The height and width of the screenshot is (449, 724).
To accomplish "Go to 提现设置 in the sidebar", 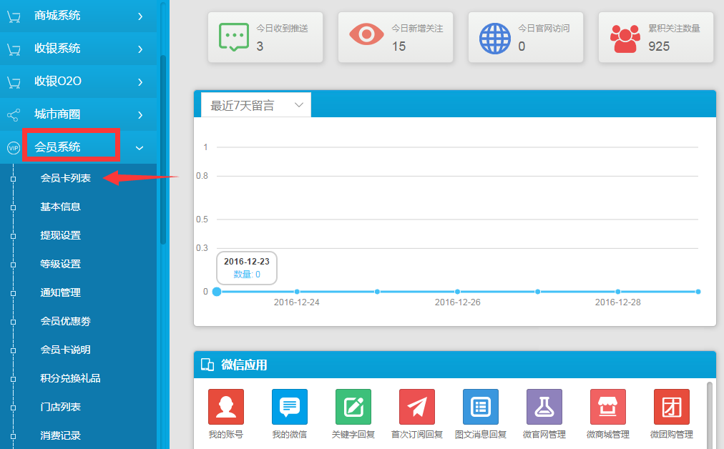I will tap(61, 235).
